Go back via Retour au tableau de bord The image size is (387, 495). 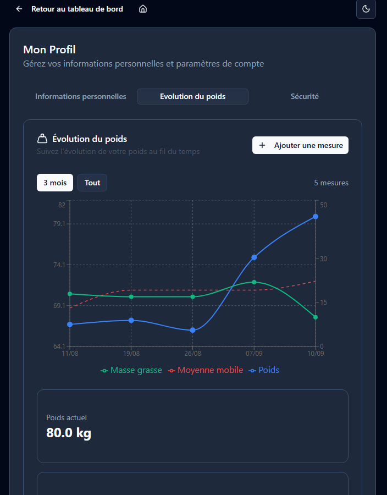pyautogui.click(x=77, y=9)
